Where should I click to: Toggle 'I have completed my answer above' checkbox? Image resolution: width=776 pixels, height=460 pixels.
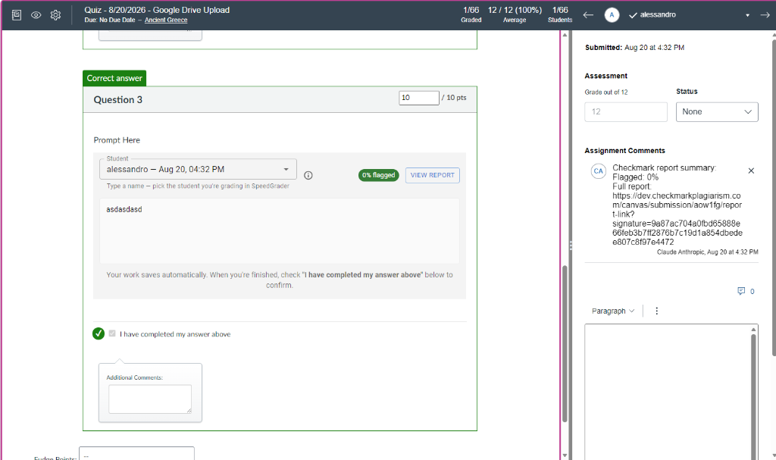pos(112,333)
